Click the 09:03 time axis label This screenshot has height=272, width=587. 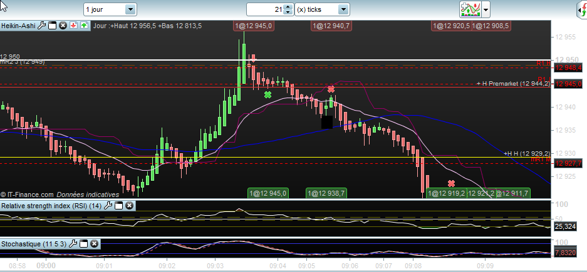click(215, 266)
